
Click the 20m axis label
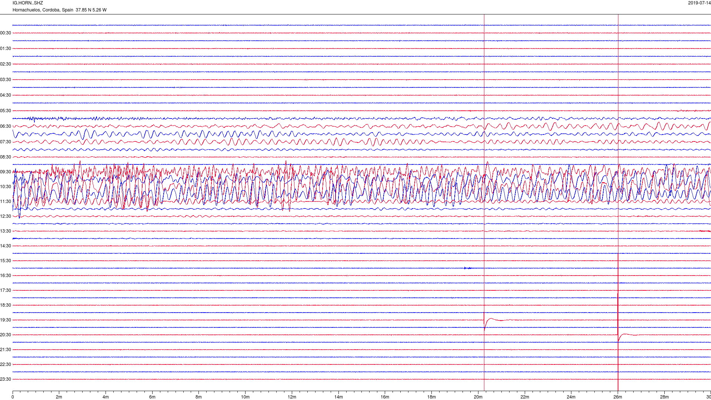pyautogui.click(x=478, y=397)
